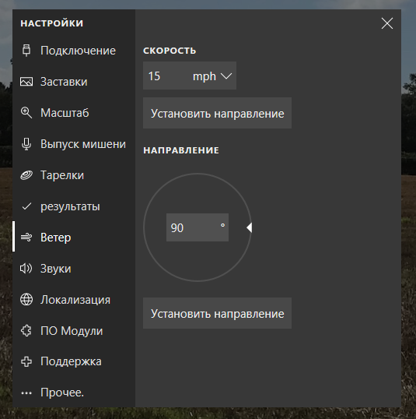
Task: Click the checkmark icon beside результаты
Action: pyautogui.click(x=26, y=206)
